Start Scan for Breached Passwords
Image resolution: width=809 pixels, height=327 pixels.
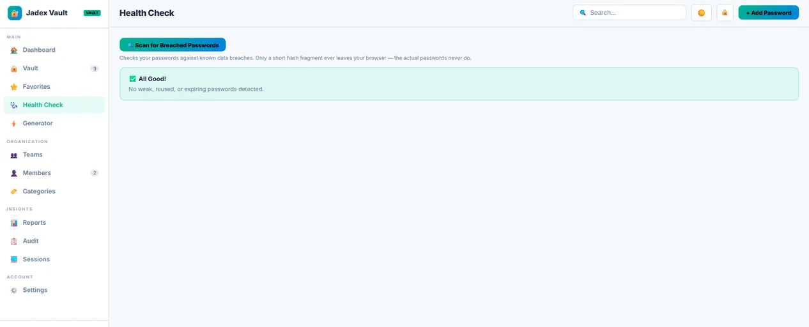pyautogui.click(x=173, y=45)
